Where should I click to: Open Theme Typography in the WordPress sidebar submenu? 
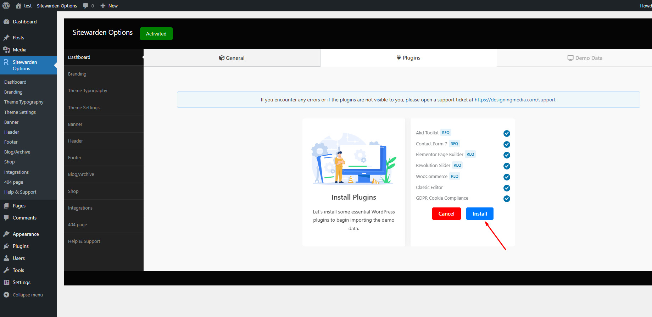tap(24, 102)
